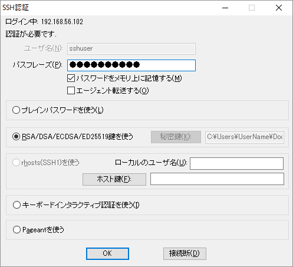Click the ローカルのユーザ名 input field

[236, 163]
